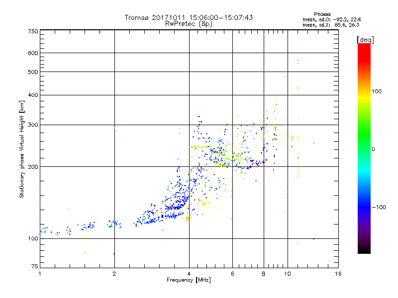The height and width of the screenshot is (298, 398).
Task: Click the 'RwPretec (8p)' subtitle
Action: tap(189, 24)
